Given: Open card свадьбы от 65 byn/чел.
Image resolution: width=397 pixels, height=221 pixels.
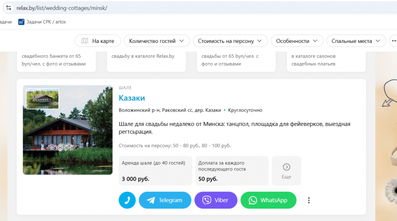Looking at the screenshot, I should tap(236, 61).
